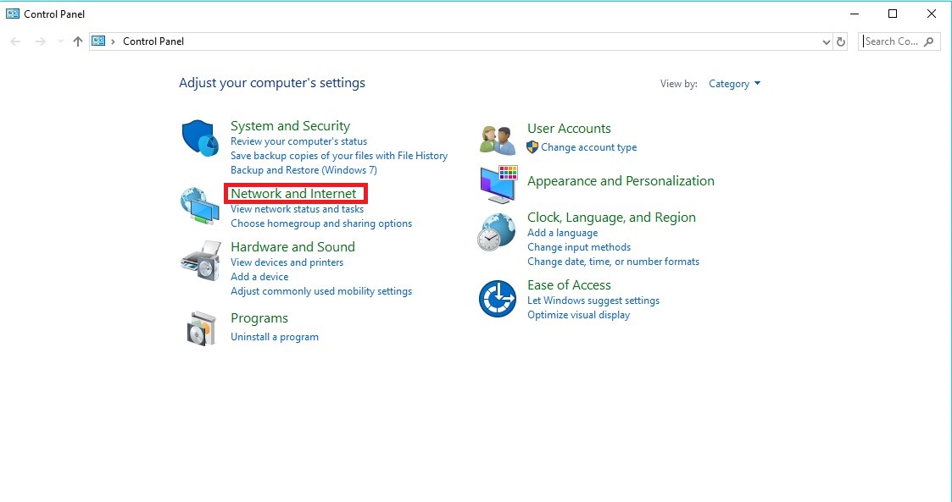Expand the breadcrumb chevron before Control Panel
This screenshot has height=502, width=952.
click(x=113, y=41)
